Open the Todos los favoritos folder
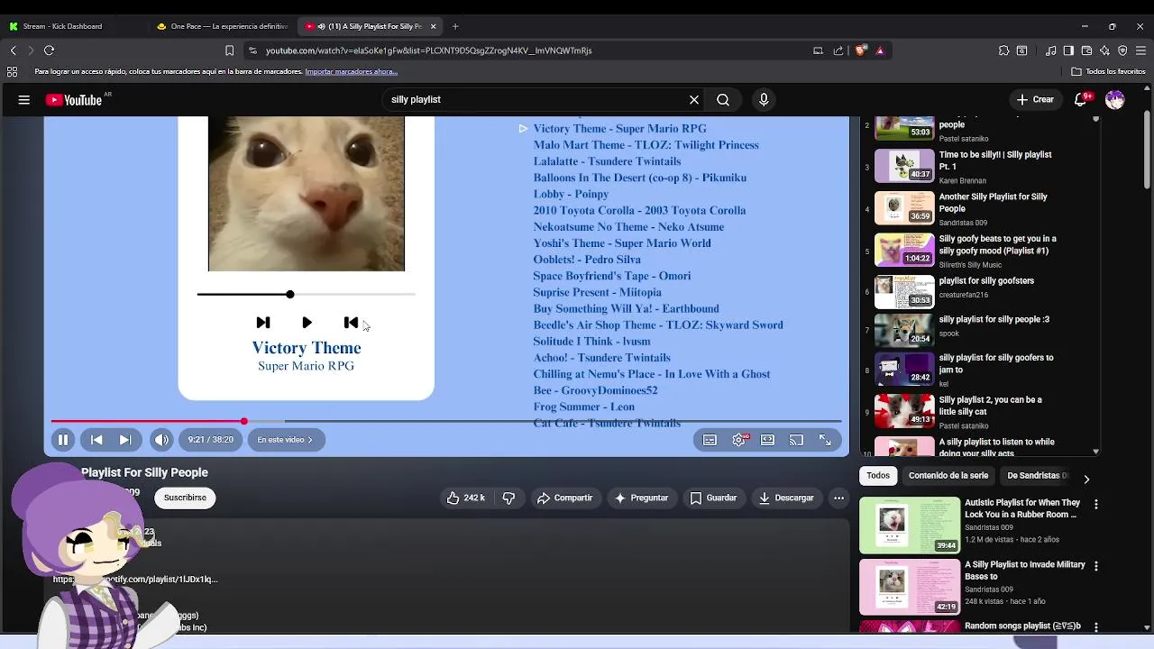This screenshot has width=1154, height=649. point(1108,71)
